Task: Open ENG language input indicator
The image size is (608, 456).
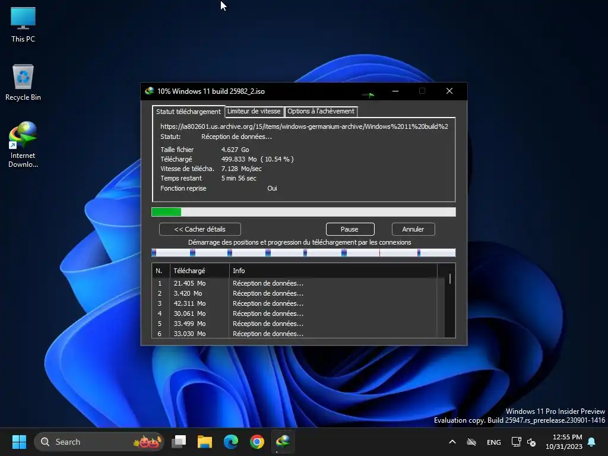Action: 493,442
